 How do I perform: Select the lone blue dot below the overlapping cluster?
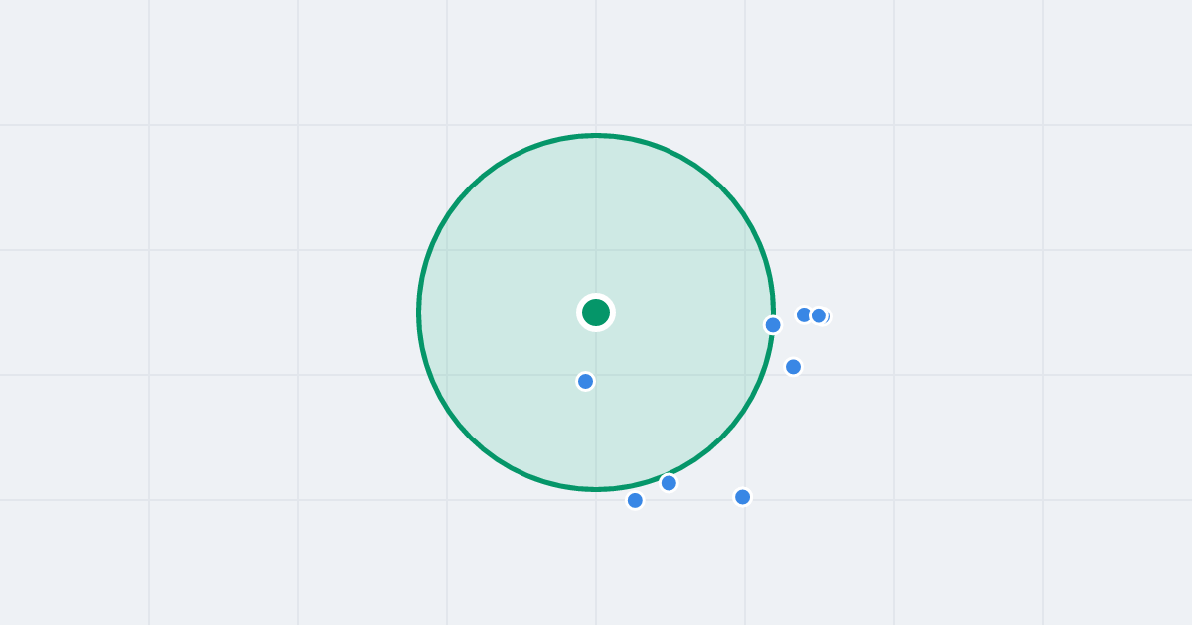793,367
